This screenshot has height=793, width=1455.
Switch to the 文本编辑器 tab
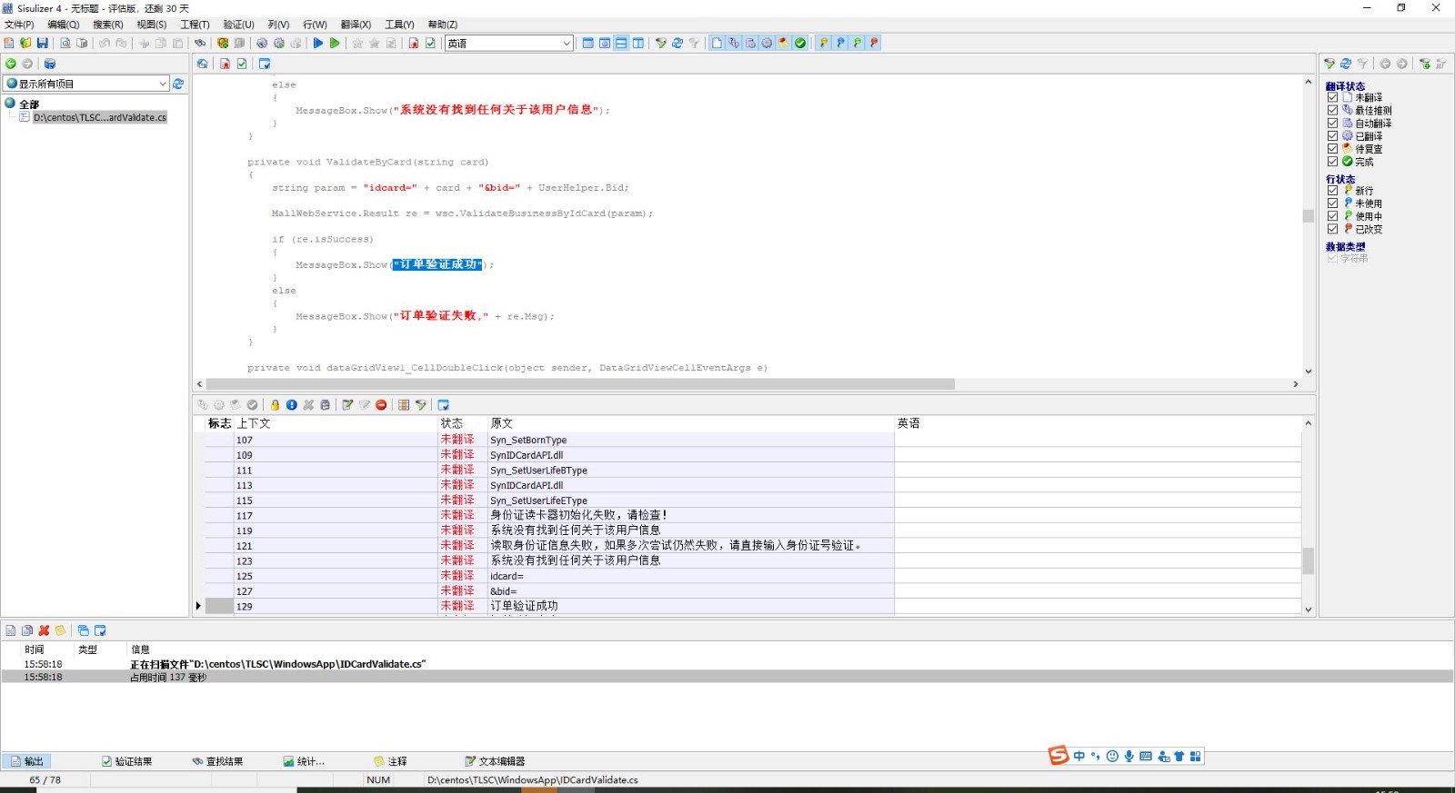coord(495,761)
